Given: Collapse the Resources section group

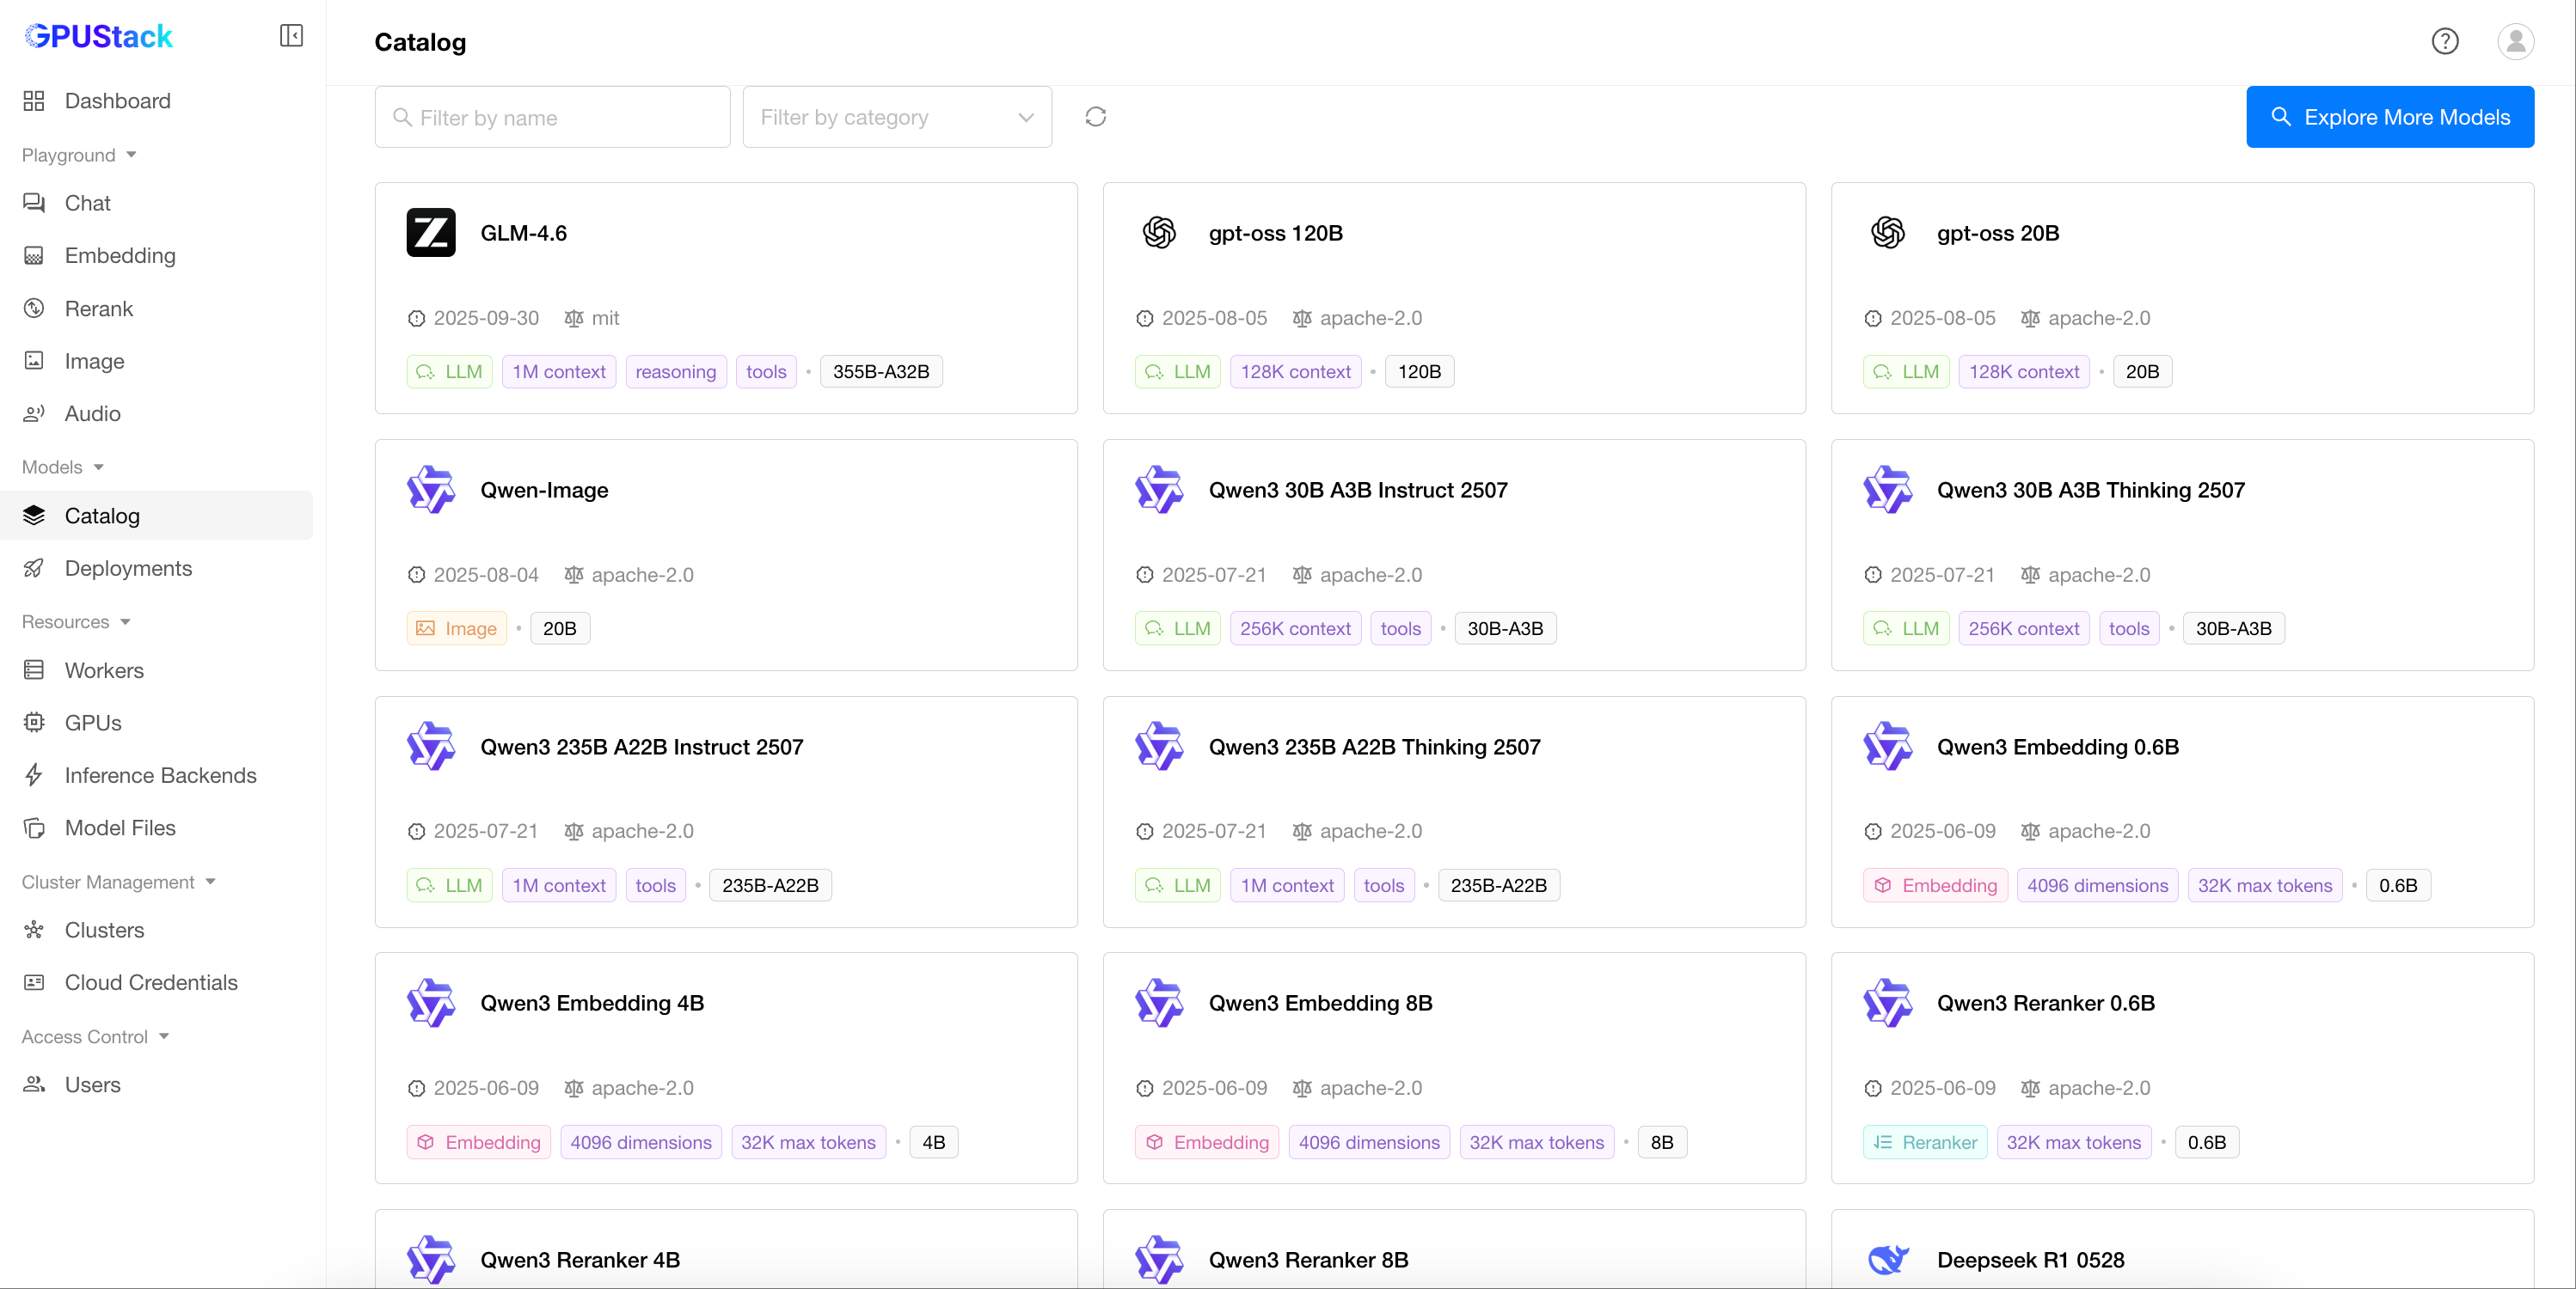Looking at the screenshot, I should point(76,621).
